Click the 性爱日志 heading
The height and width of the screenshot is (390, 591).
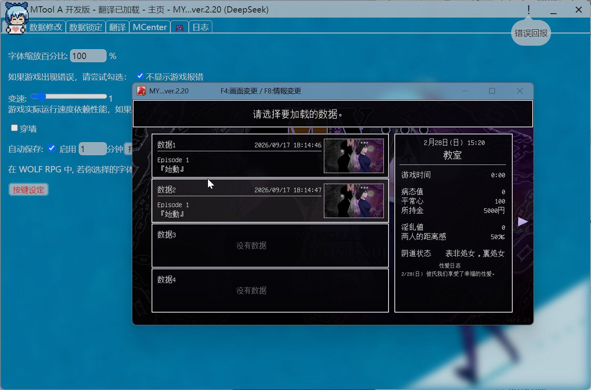coord(450,265)
